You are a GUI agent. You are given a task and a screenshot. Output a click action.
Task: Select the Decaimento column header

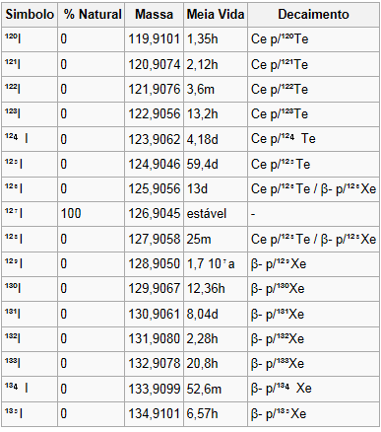click(313, 15)
